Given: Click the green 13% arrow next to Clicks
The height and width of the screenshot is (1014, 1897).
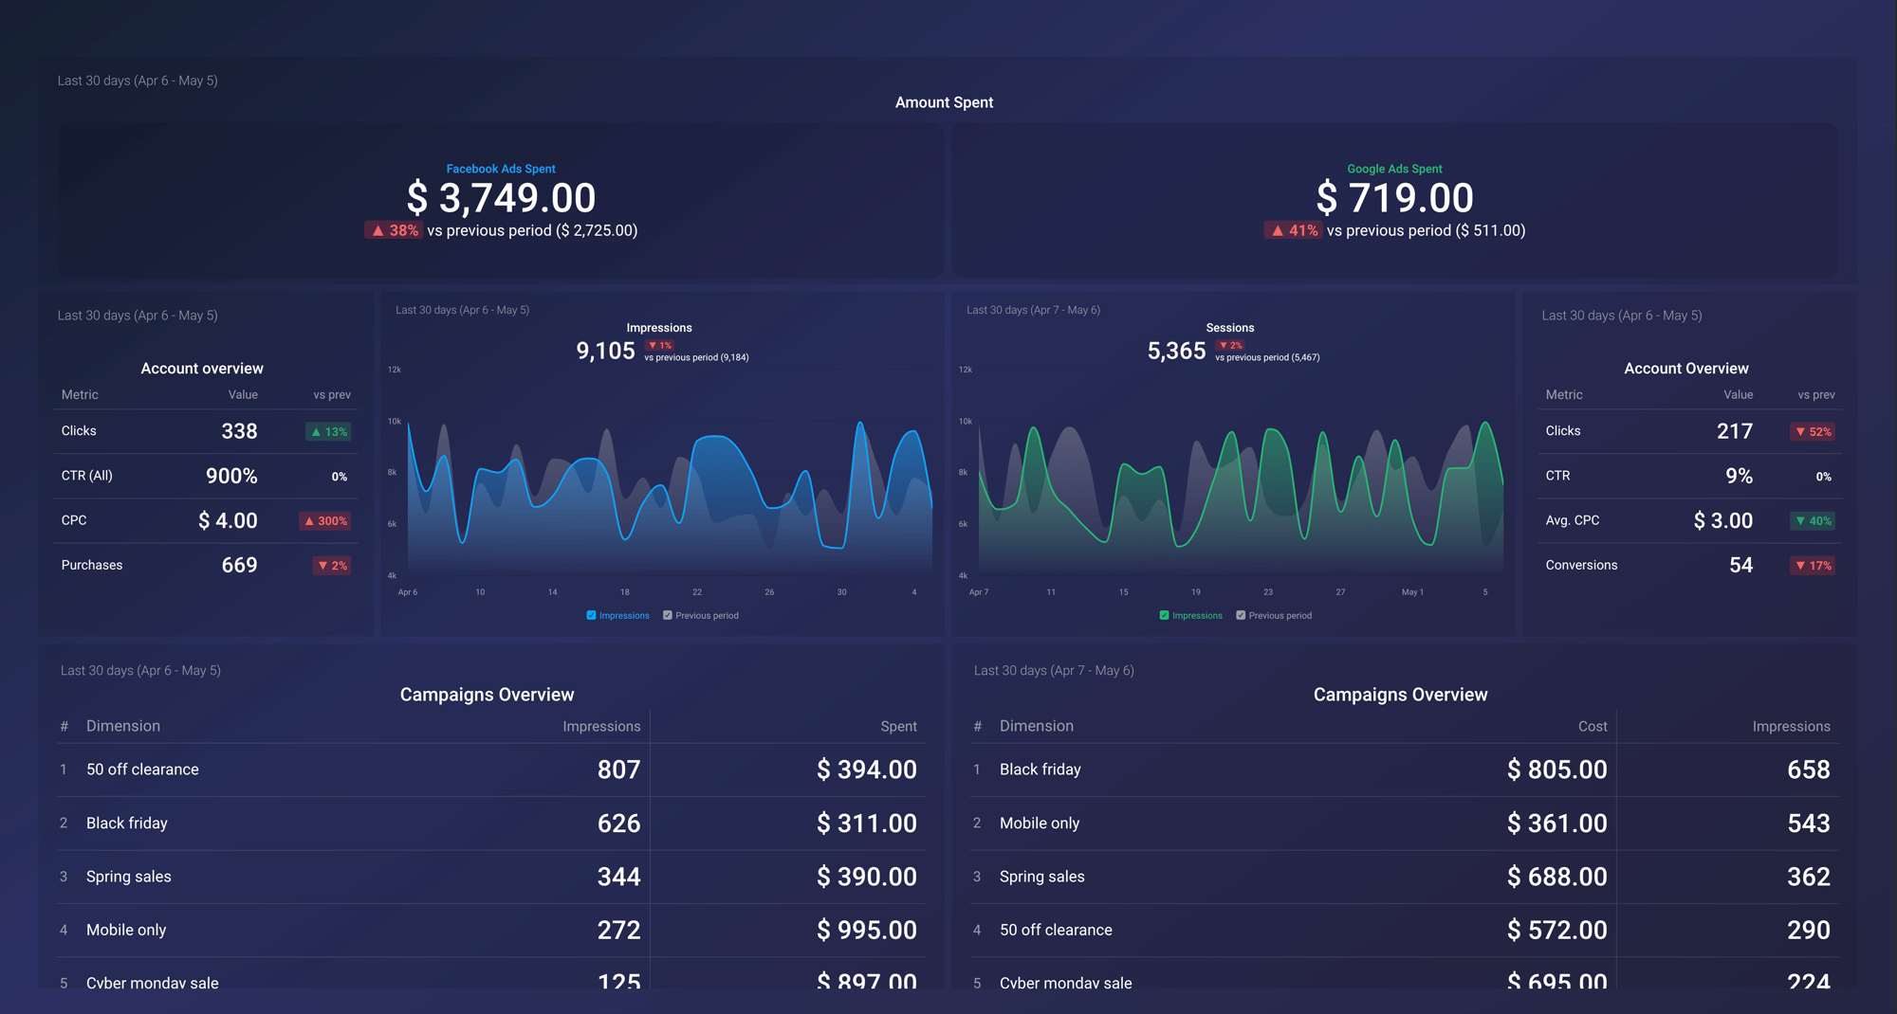Looking at the screenshot, I should (329, 431).
